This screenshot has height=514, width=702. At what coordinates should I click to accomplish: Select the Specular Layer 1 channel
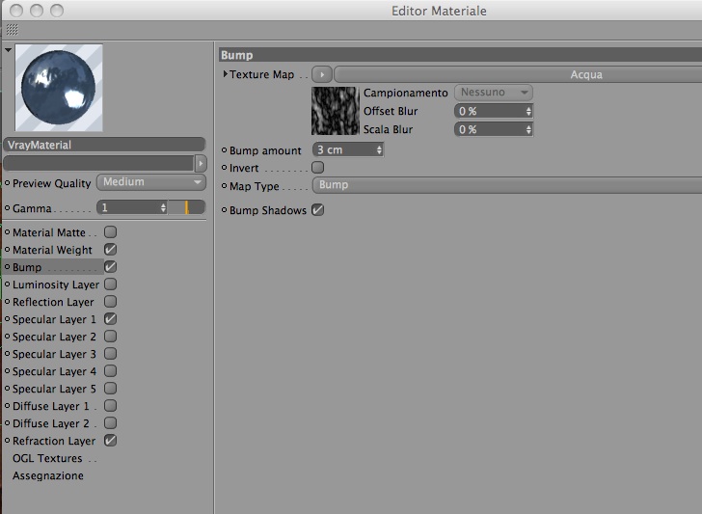point(54,319)
